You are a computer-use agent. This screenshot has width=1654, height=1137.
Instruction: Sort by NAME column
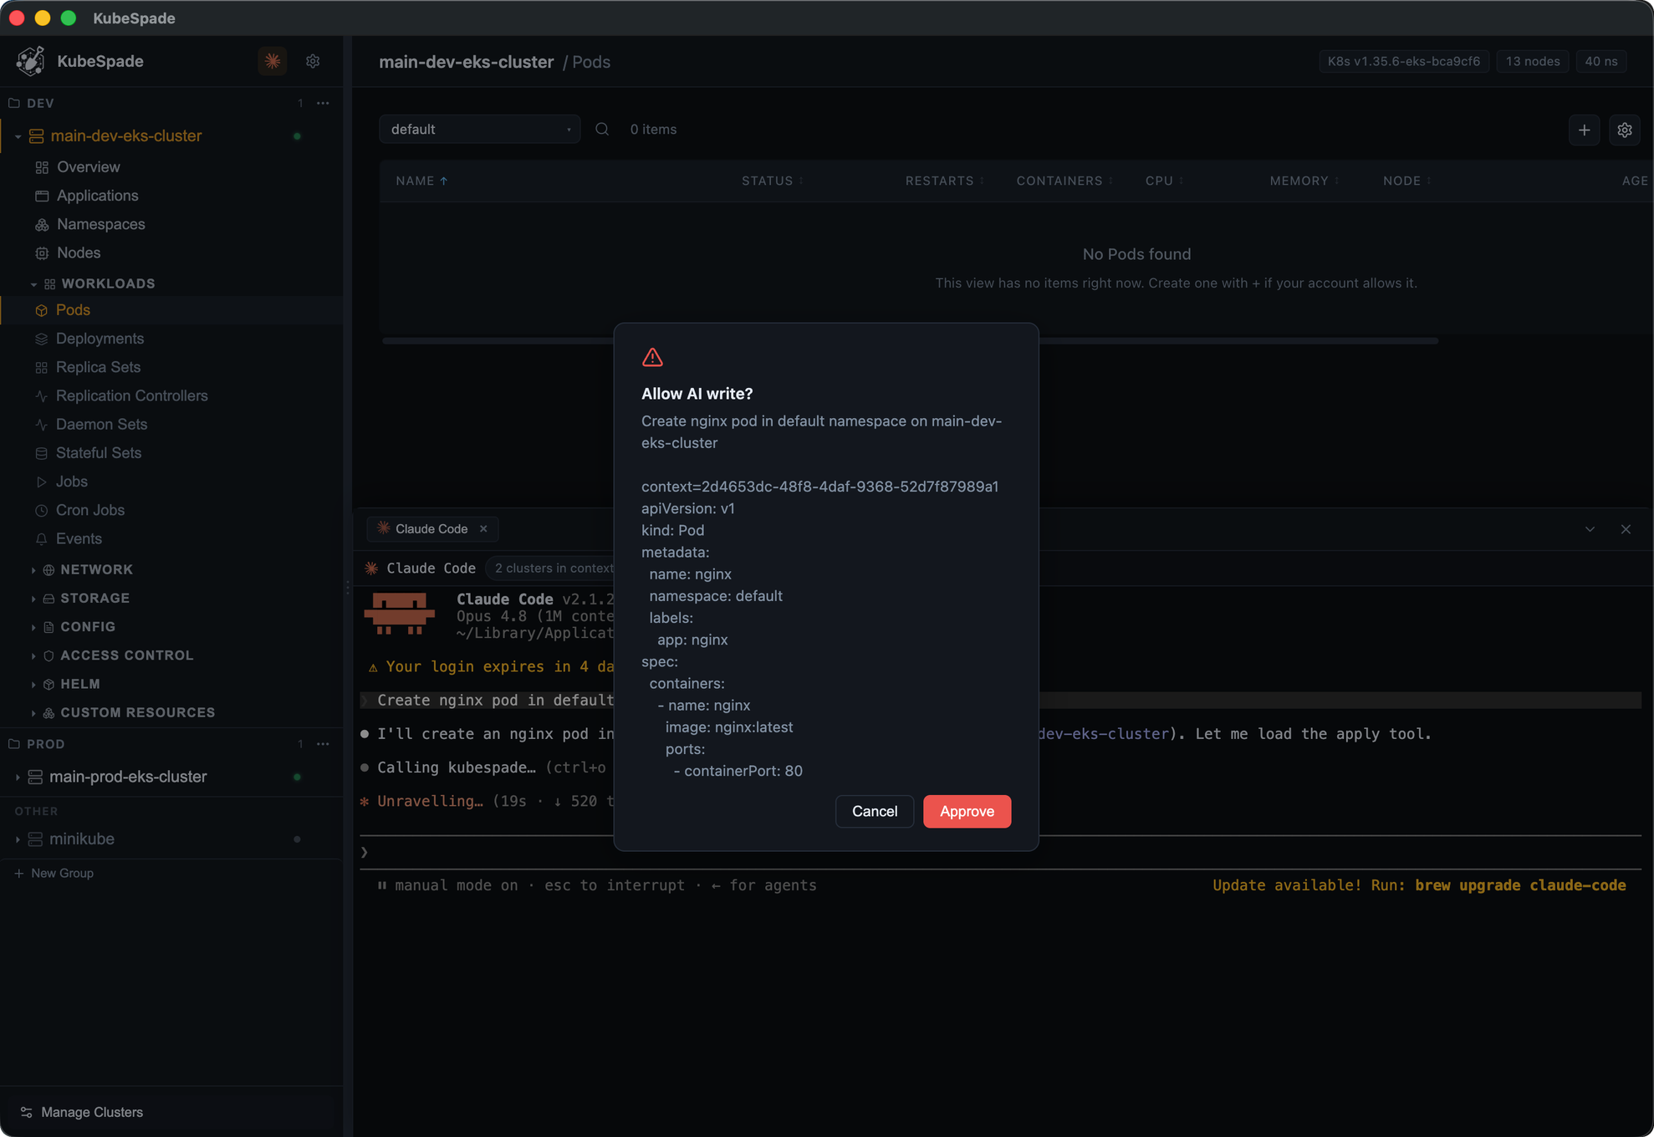tap(421, 181)
